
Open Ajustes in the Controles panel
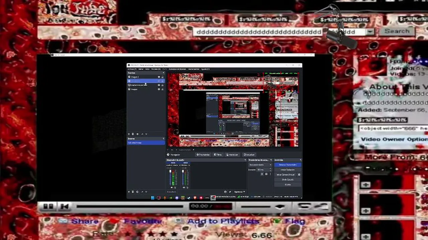pos(288,185)
